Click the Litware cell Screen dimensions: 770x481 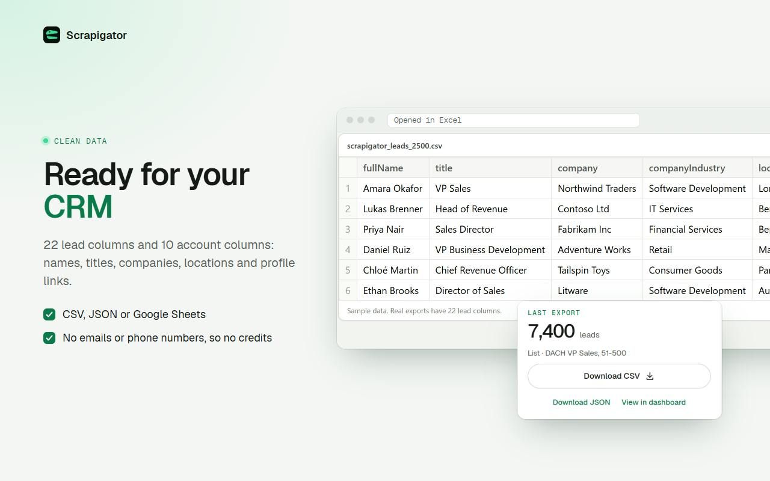[597, 290]
